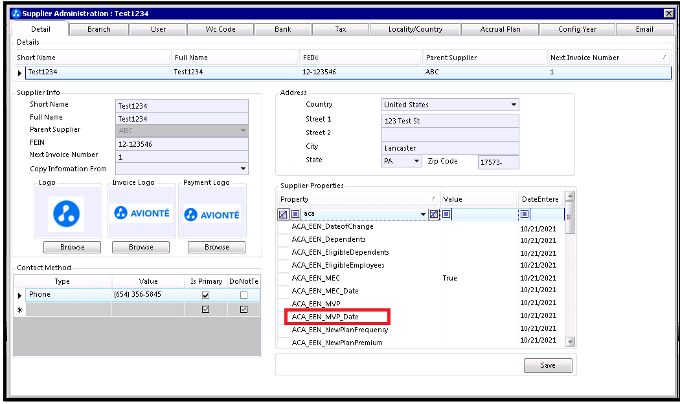The height and width of the screenshot is (404, 680).
Task: Click Browse under Invoice Logo
Action: point(141,247)
